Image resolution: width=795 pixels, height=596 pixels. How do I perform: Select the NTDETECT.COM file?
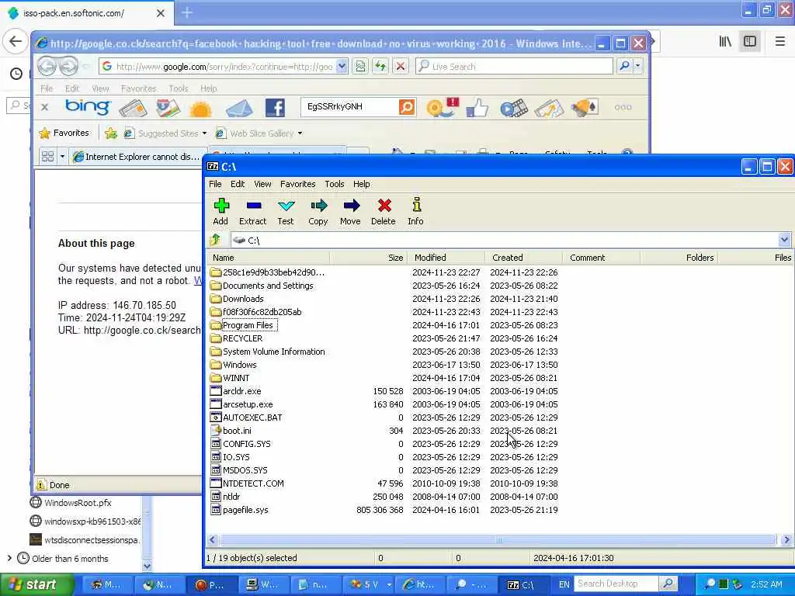253,483
